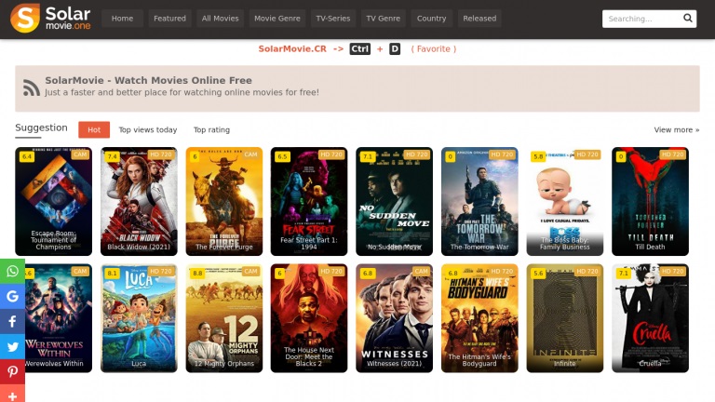
Task: Open Luca movie poster
Action: (x=139, y=318)
